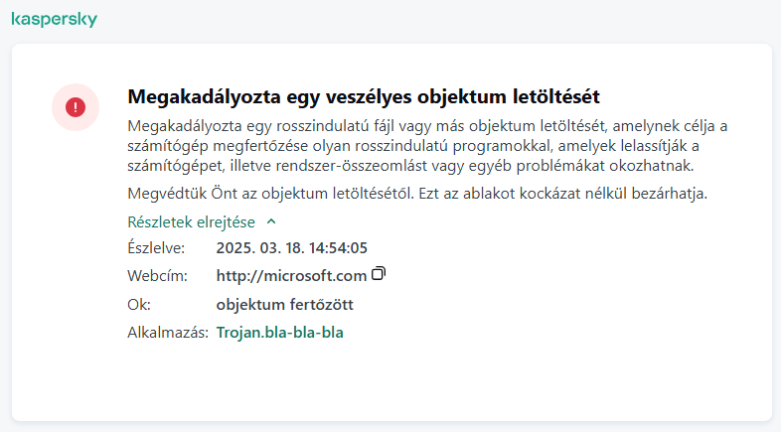Click the gray page background beside the Kaspersky logo
The width and height of the screenshot is (781, 432).
click(397, 20)
